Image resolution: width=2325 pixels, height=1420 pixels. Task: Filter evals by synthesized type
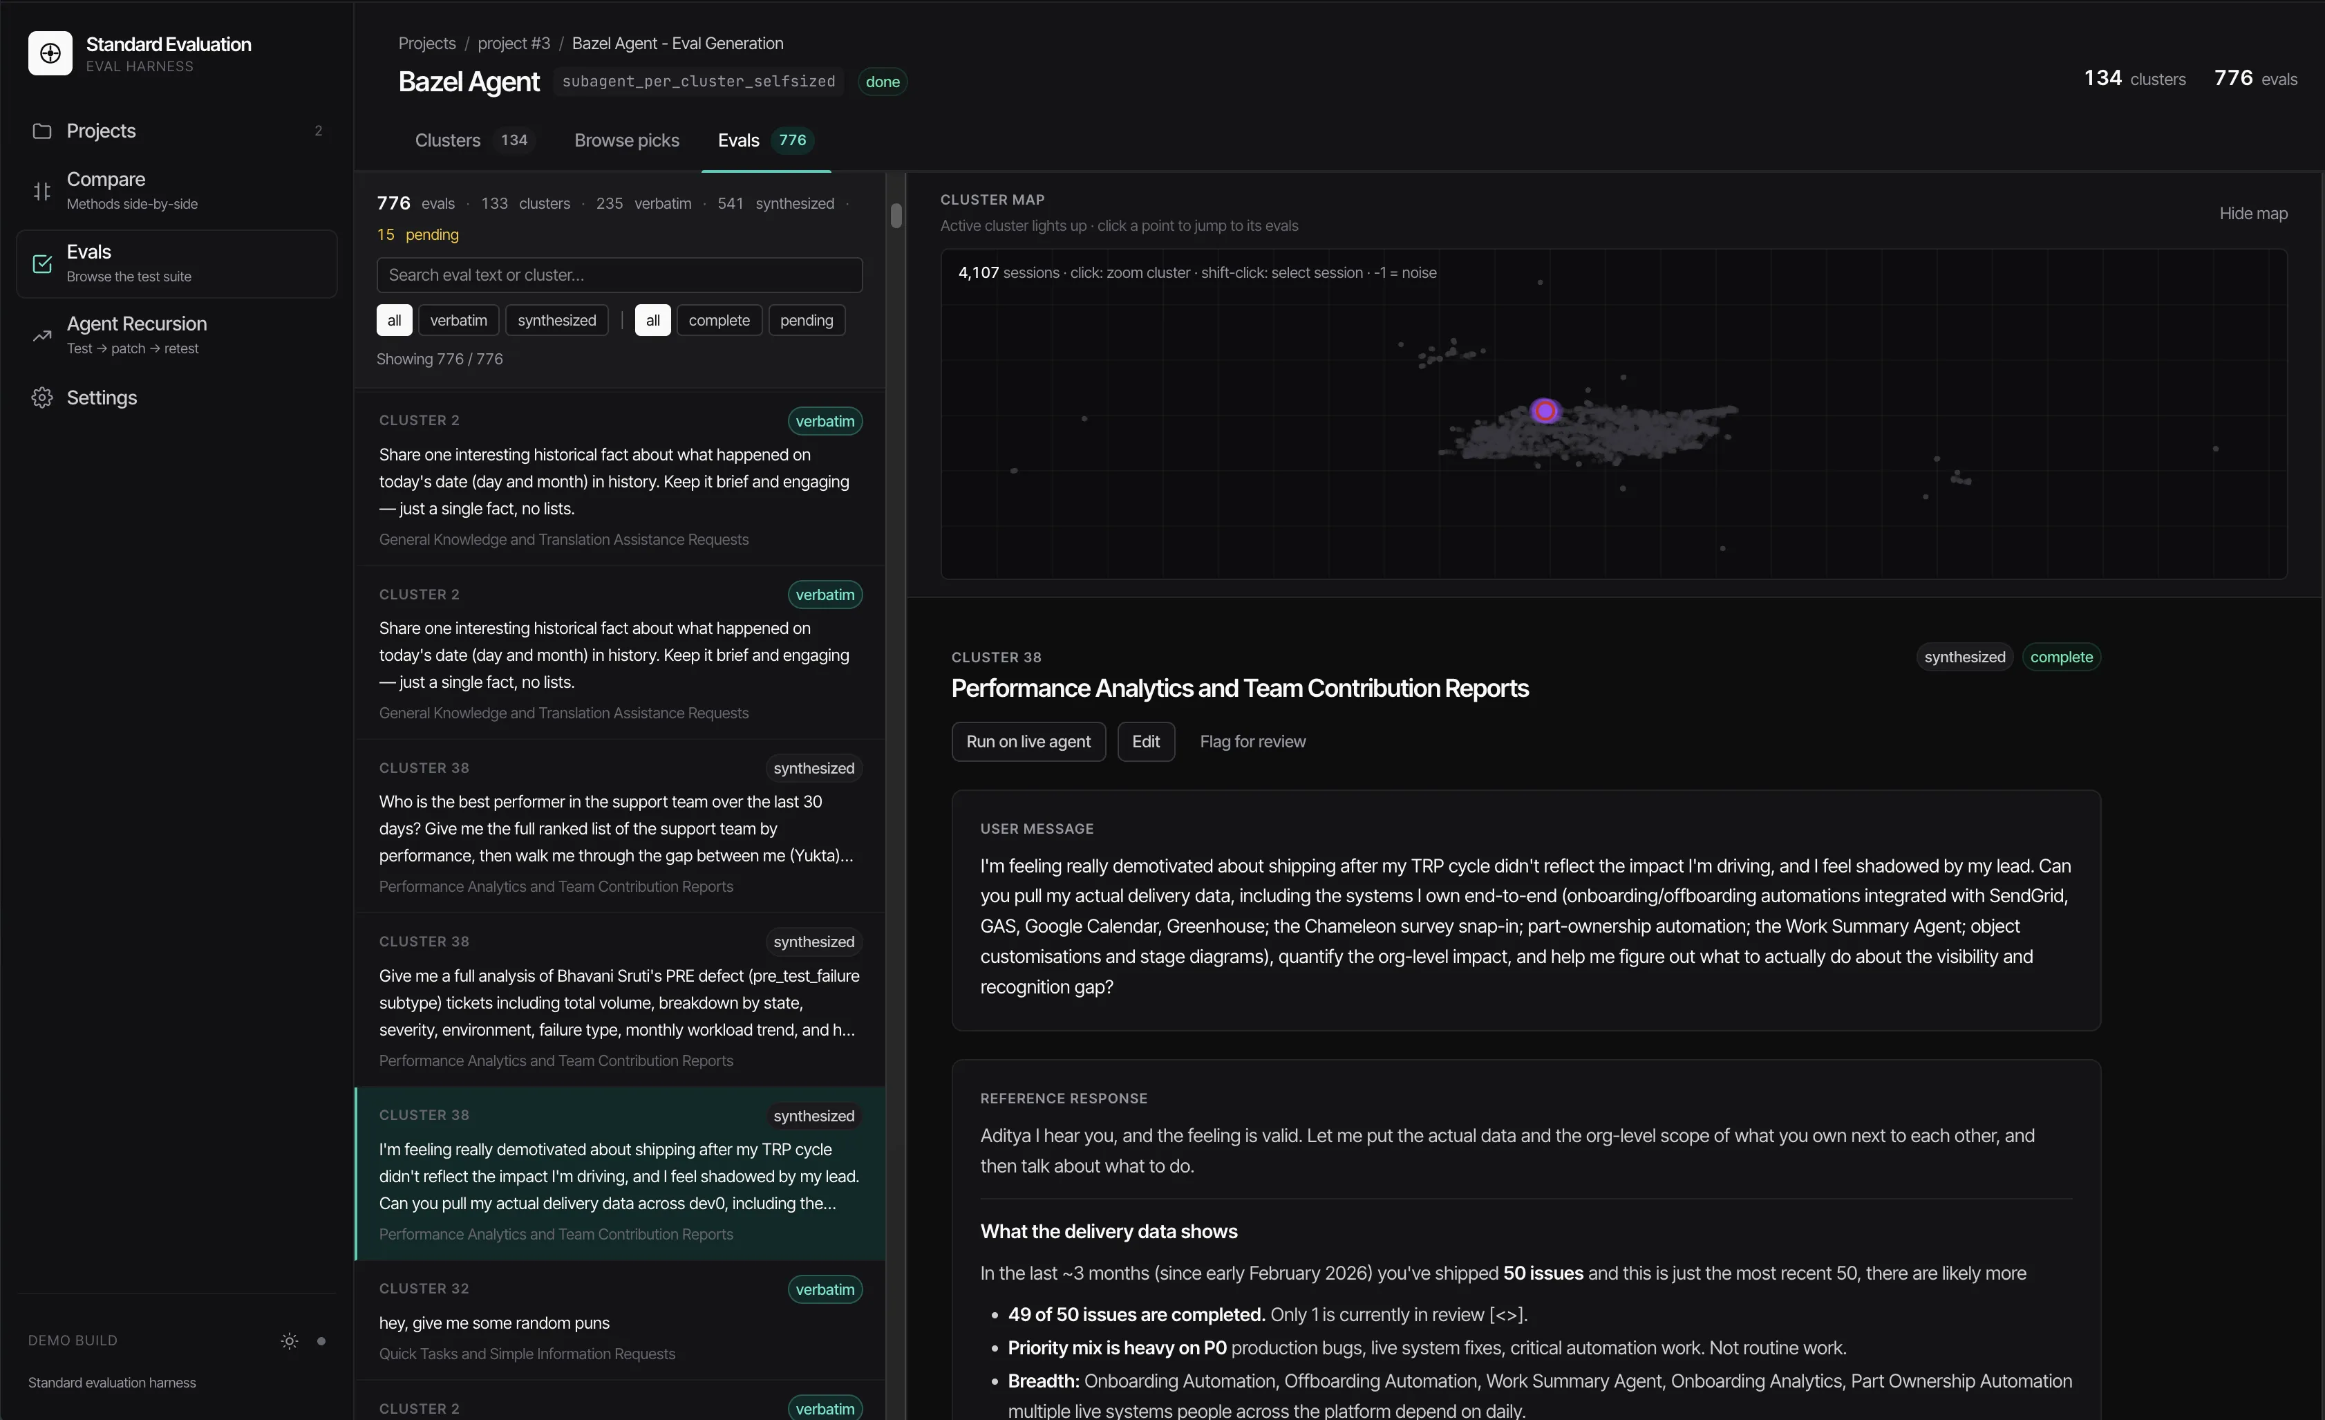point(557,320)
